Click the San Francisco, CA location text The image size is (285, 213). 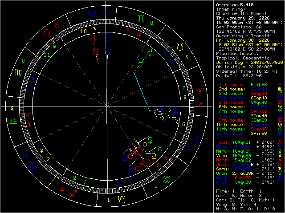point(239,27)
